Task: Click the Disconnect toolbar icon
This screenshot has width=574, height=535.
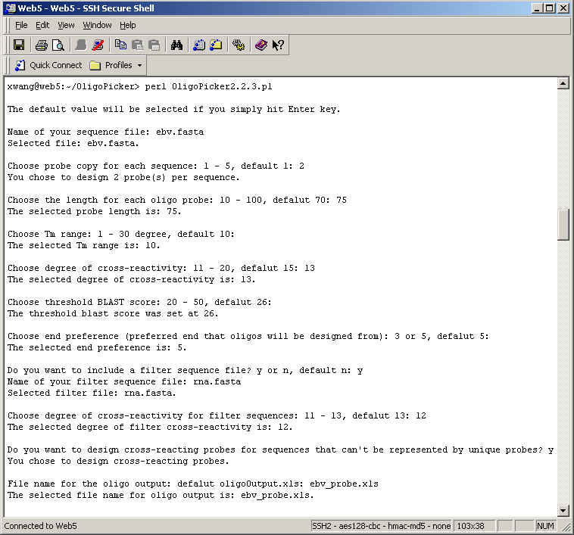Action: point(98,45)
